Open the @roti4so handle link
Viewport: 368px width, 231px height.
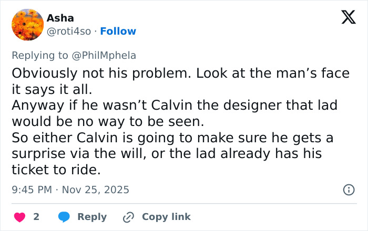tap(69, 31)
